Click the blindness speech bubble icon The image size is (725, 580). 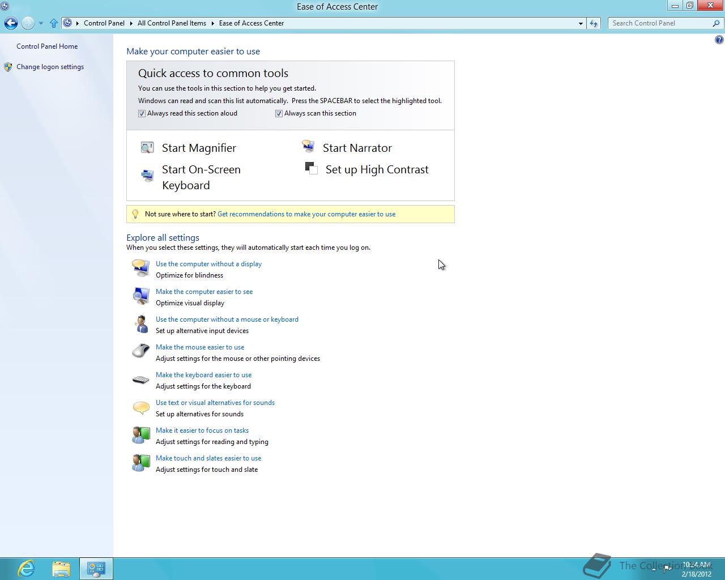pos(140,267)
